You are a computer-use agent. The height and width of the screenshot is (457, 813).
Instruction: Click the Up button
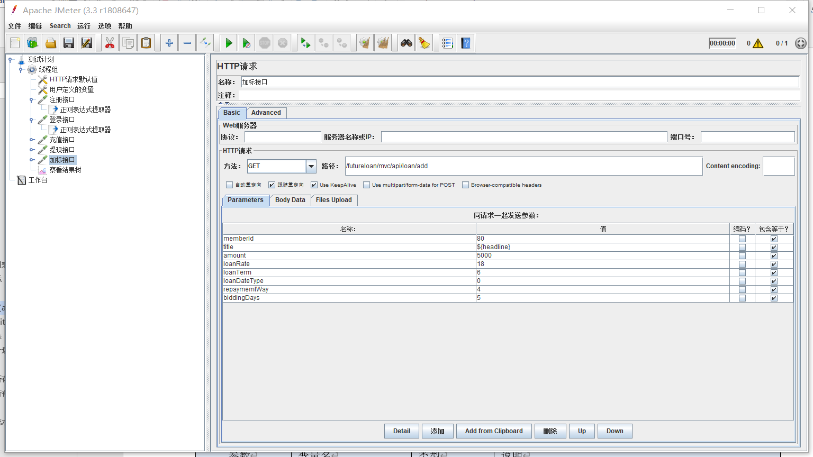click(582, 431)
